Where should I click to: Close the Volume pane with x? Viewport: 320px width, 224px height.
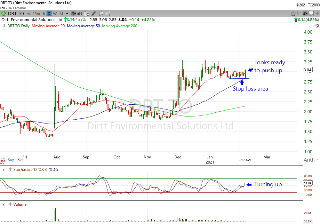(x=4, y=204)
